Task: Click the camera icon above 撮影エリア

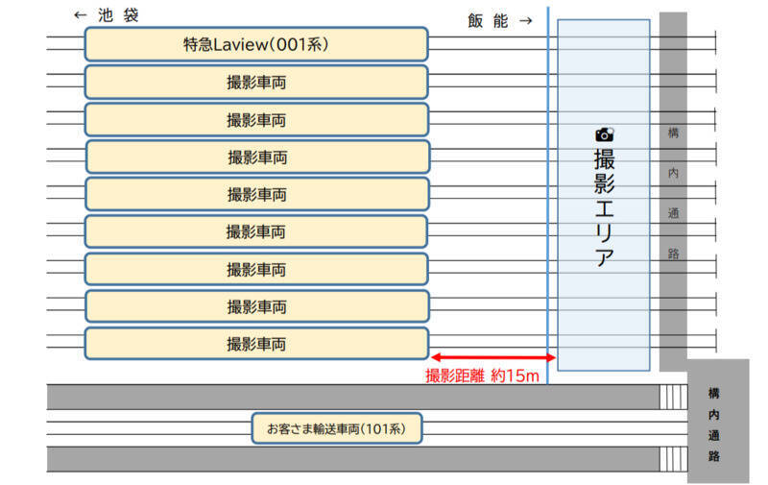Action: 604,134
